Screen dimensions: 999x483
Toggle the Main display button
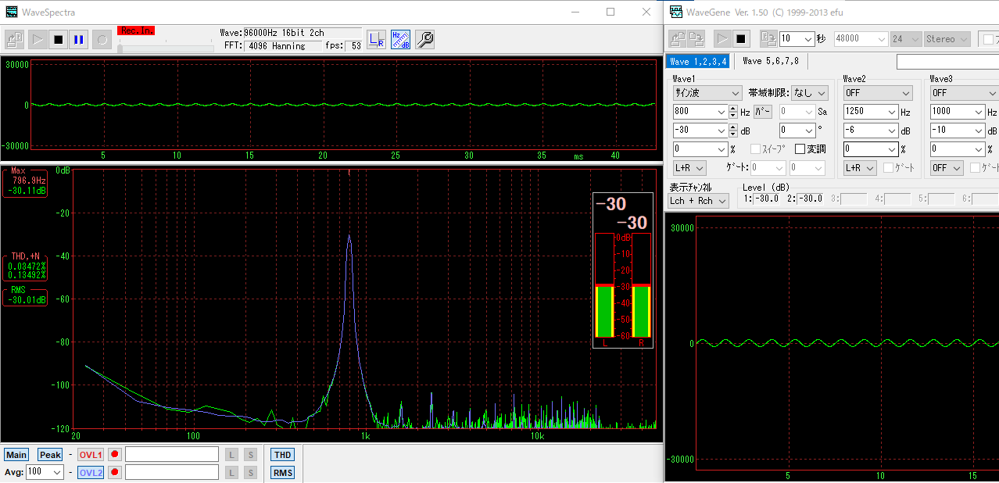pos(16,455)
